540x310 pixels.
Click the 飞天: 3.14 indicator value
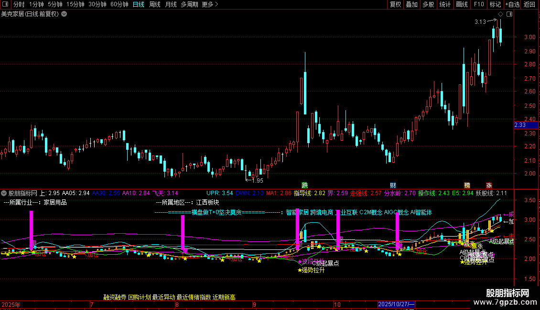coord(165,193)
